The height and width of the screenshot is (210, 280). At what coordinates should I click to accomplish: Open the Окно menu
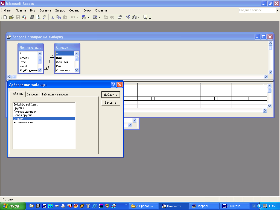click(x=87, y=10)
